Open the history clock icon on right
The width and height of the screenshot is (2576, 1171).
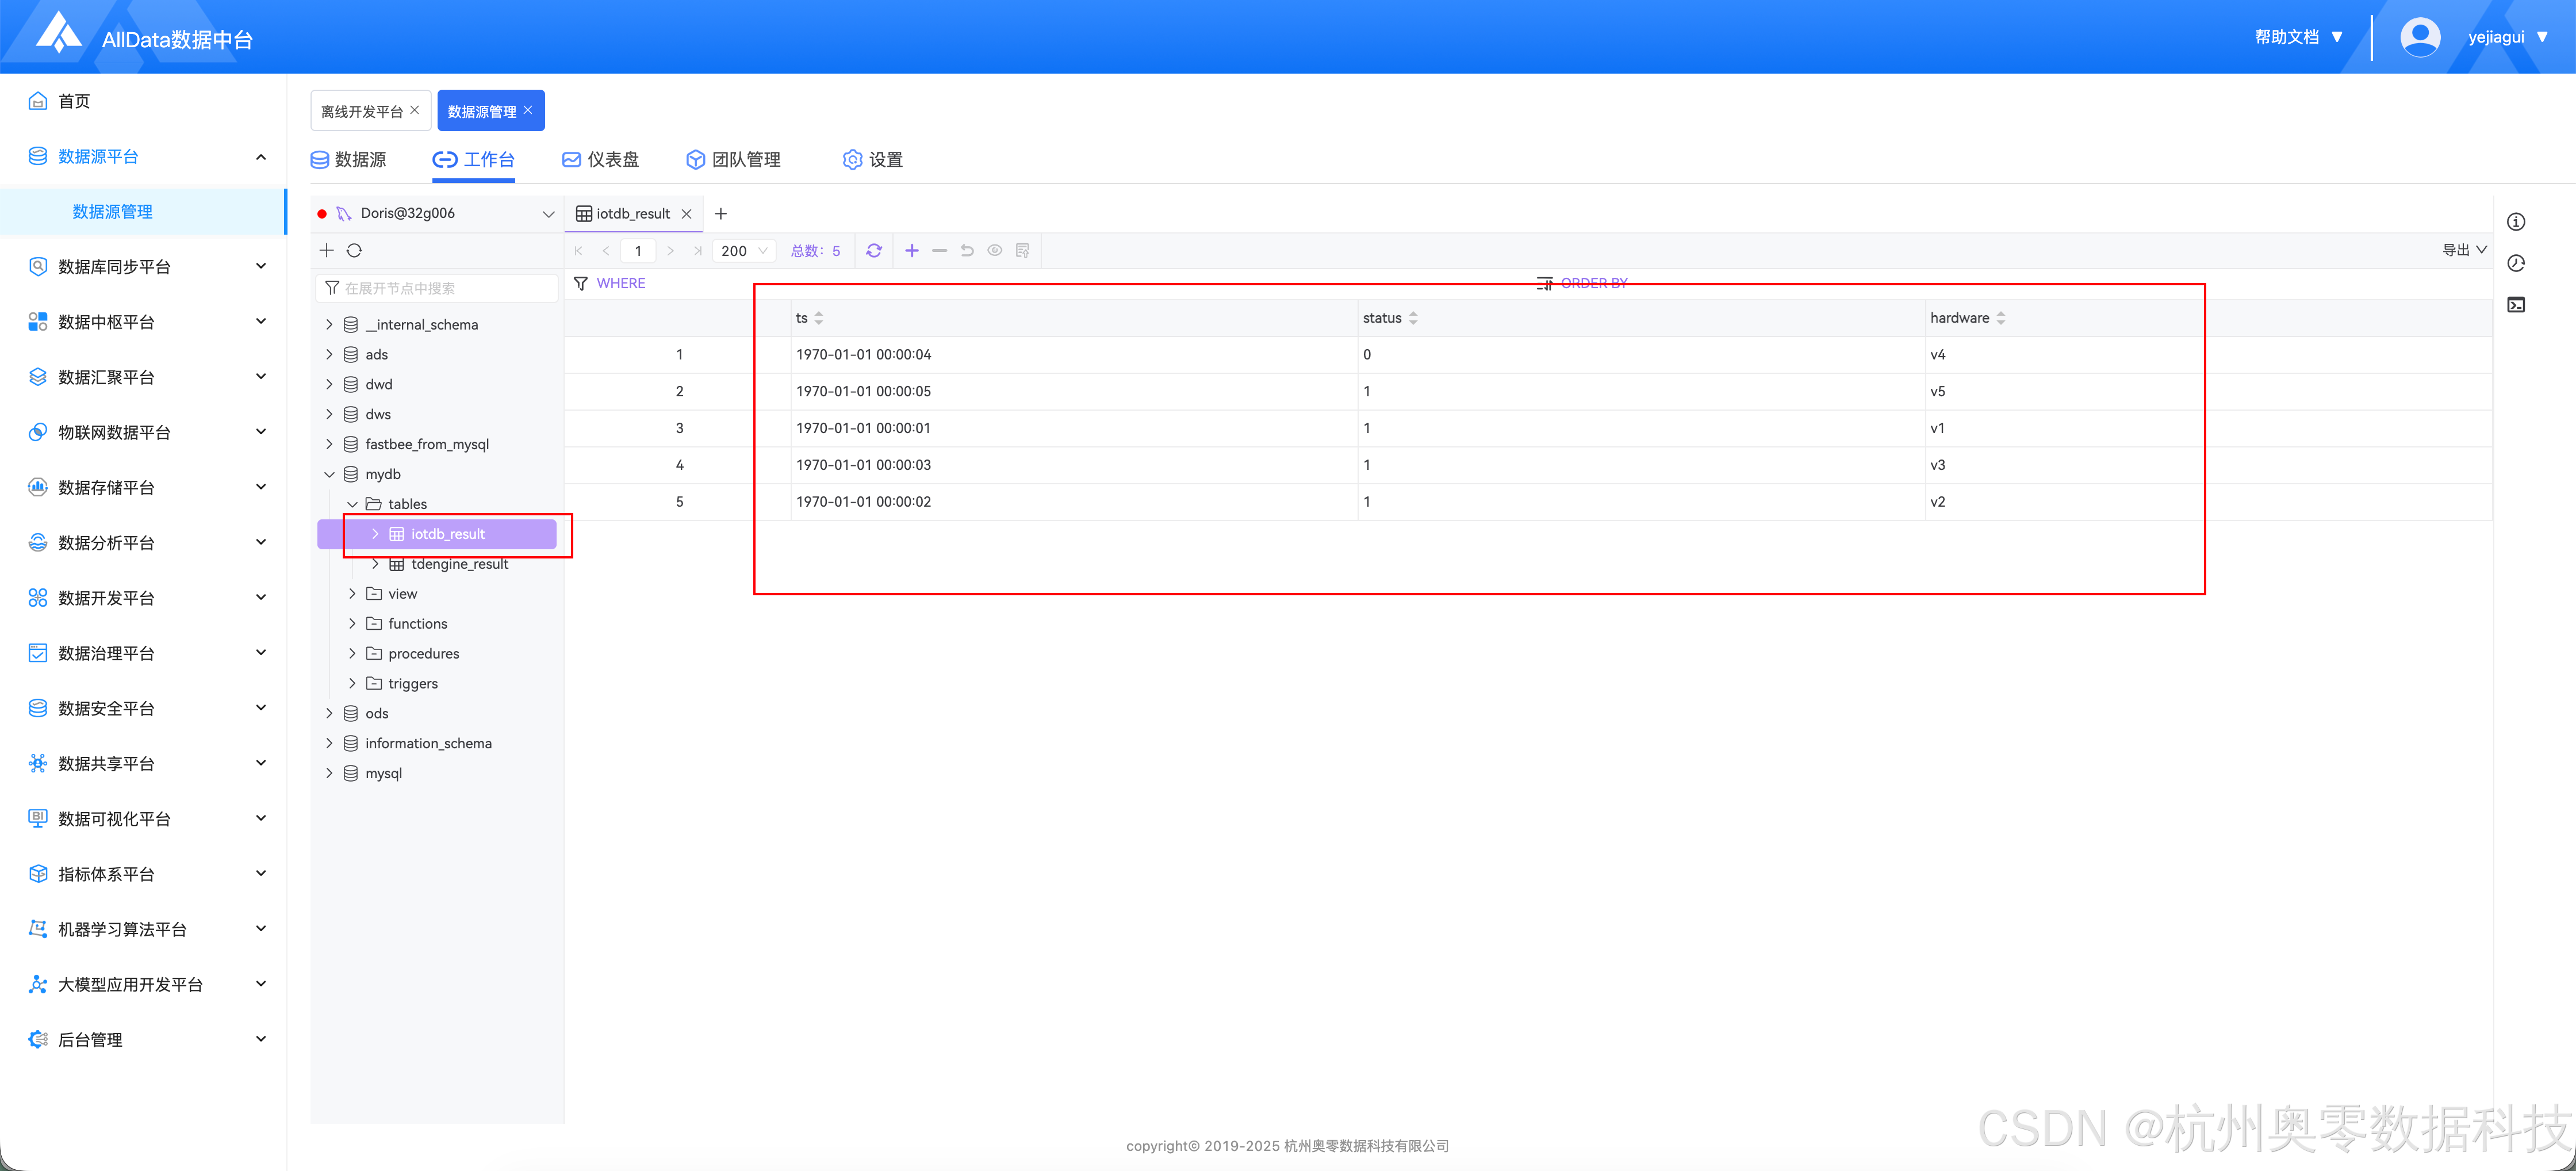coord(2516,263)
